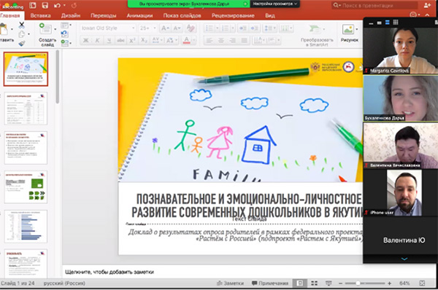Click zoom out minus button
438x290 pixels.
click(340, 283)
